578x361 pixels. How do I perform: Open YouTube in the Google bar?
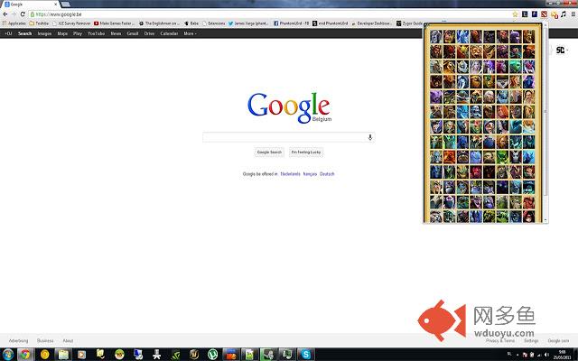coord(96,33)
